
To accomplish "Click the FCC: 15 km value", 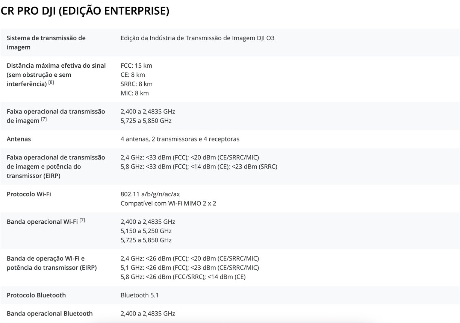I will click(x=136, y=65).
